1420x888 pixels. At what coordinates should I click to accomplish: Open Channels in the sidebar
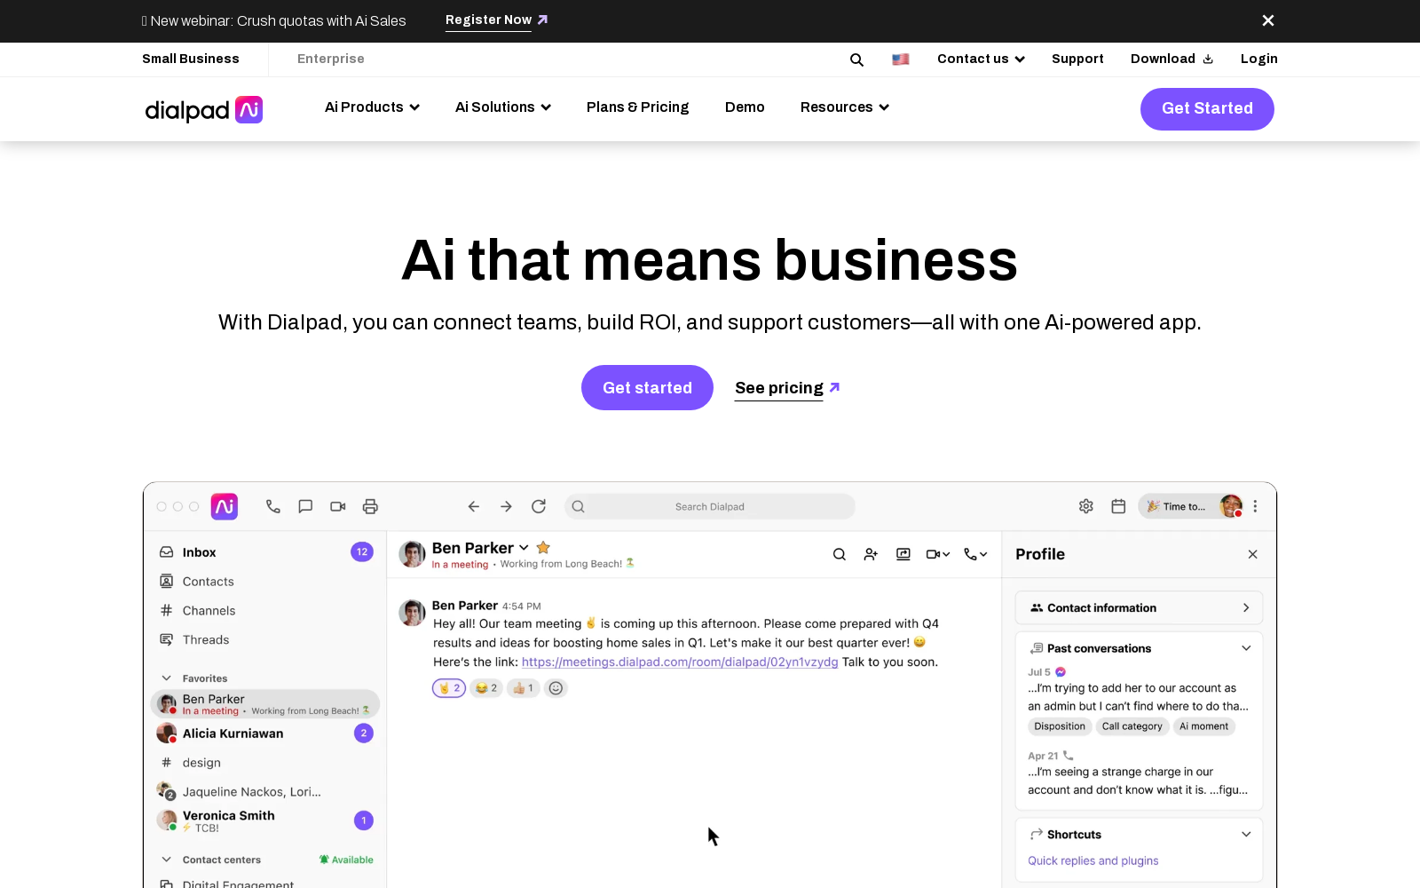(265, 611)
